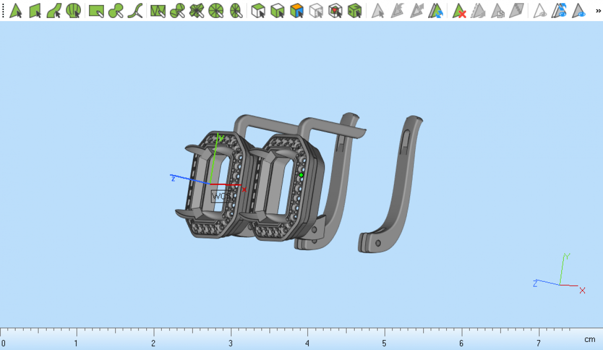Invert marking using double-triangle blue arrows icon

436,11
